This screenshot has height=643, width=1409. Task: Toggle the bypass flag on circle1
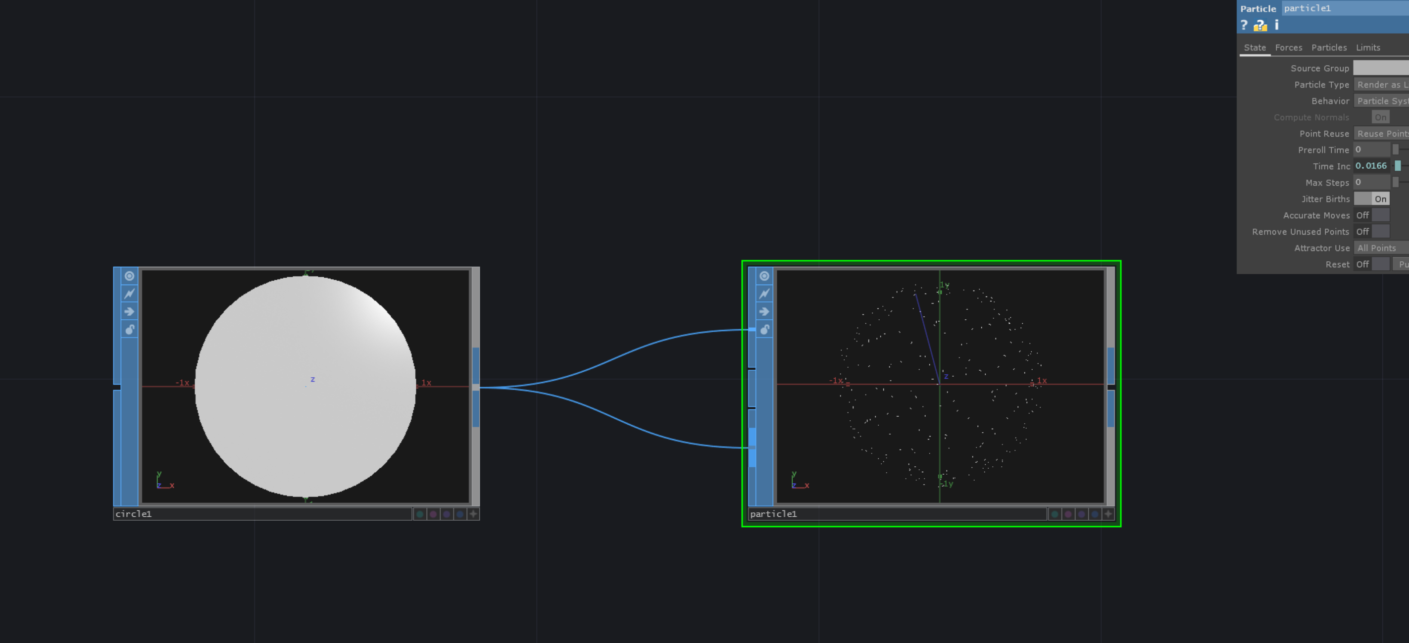pyautogui.click(x=129, y=294)
